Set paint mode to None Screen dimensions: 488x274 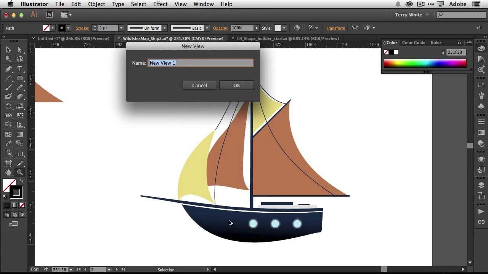click(x=22, y=205)
